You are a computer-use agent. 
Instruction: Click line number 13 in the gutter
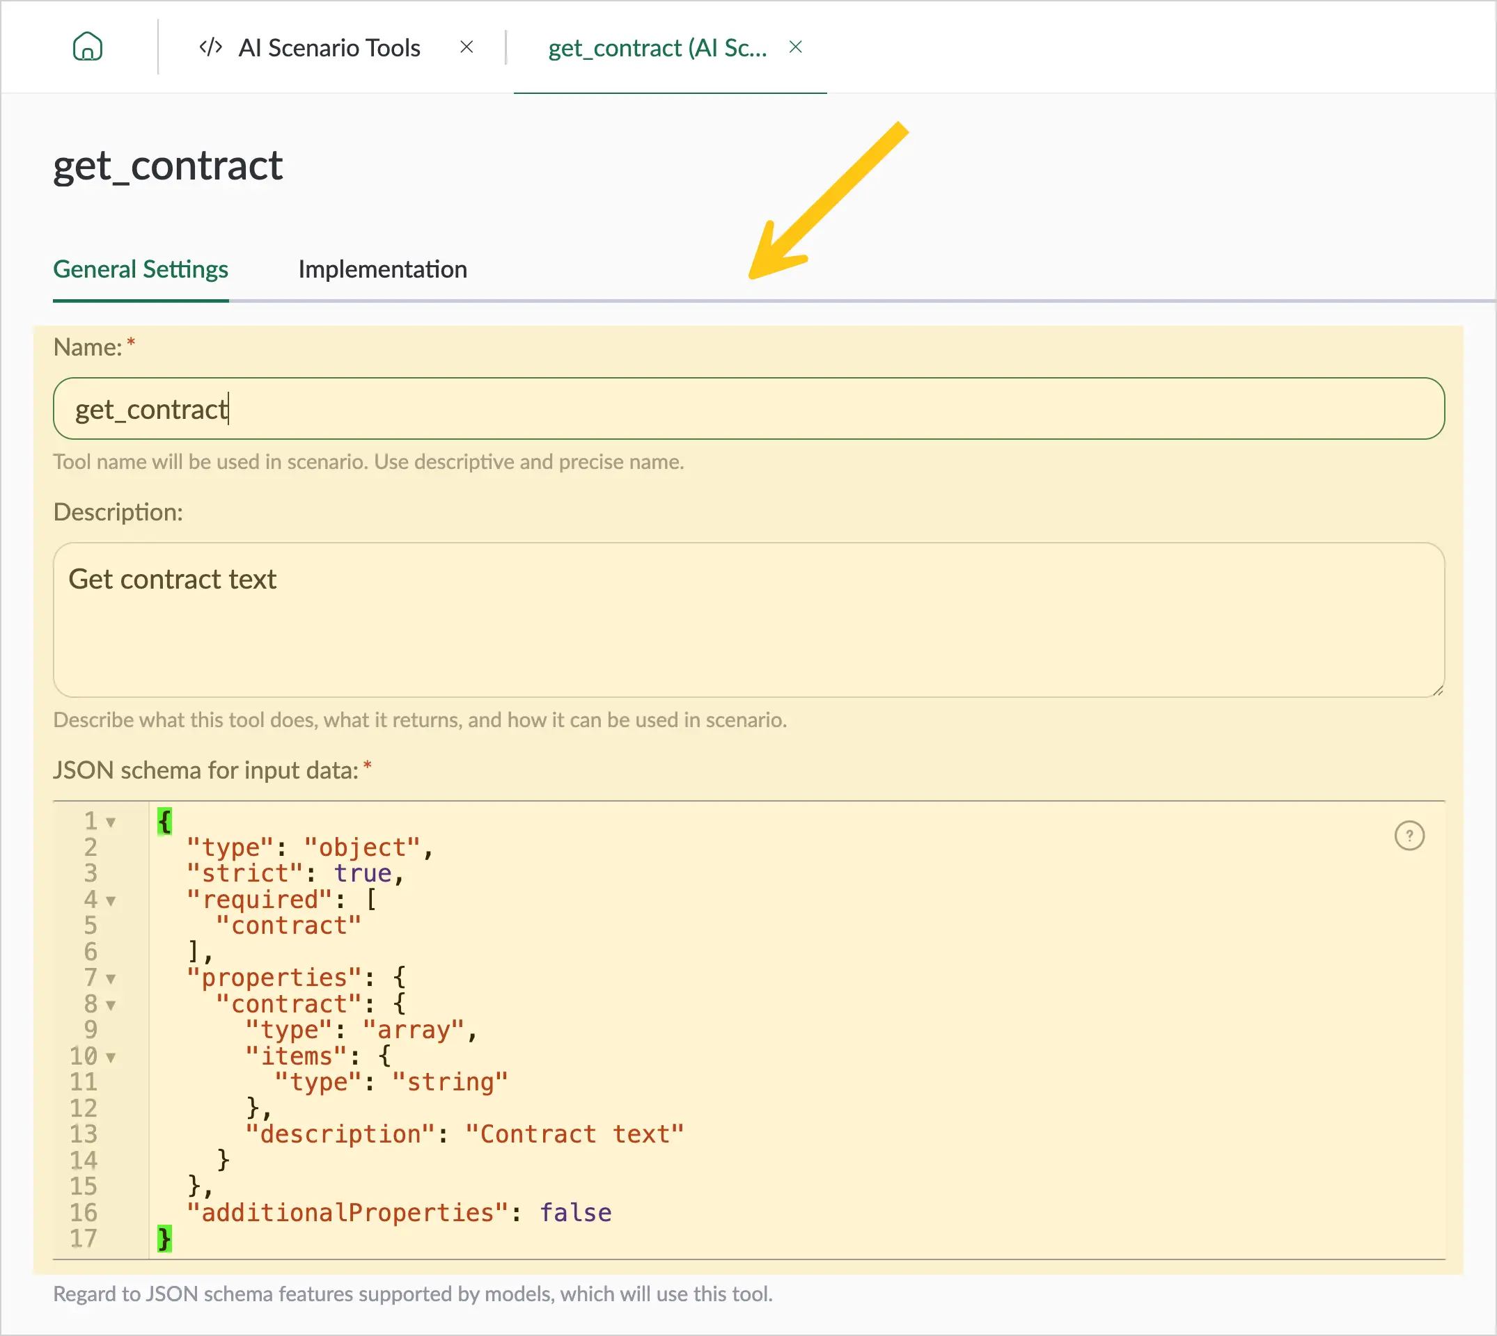(83, 1134)
